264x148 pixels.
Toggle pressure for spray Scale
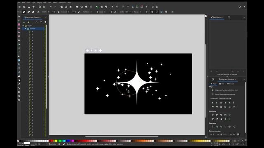115,12
